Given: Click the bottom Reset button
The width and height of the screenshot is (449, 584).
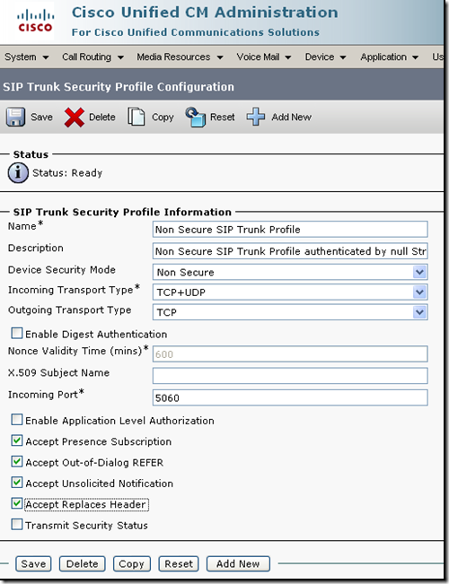Looking at the screenshot, I should (179, 564).
